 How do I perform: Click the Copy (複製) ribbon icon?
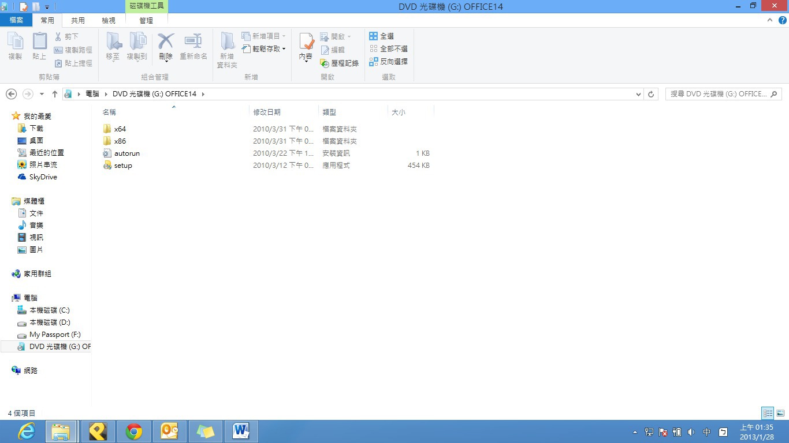click(x=15, y=46)
